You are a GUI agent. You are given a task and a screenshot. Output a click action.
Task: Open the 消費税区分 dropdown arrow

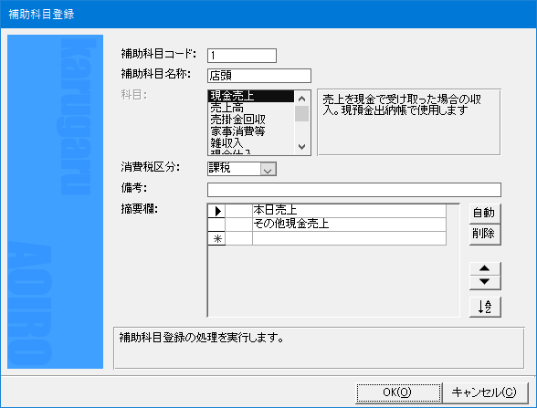click(268, 169)
